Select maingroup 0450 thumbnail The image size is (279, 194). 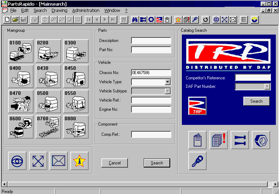point(76,77)
